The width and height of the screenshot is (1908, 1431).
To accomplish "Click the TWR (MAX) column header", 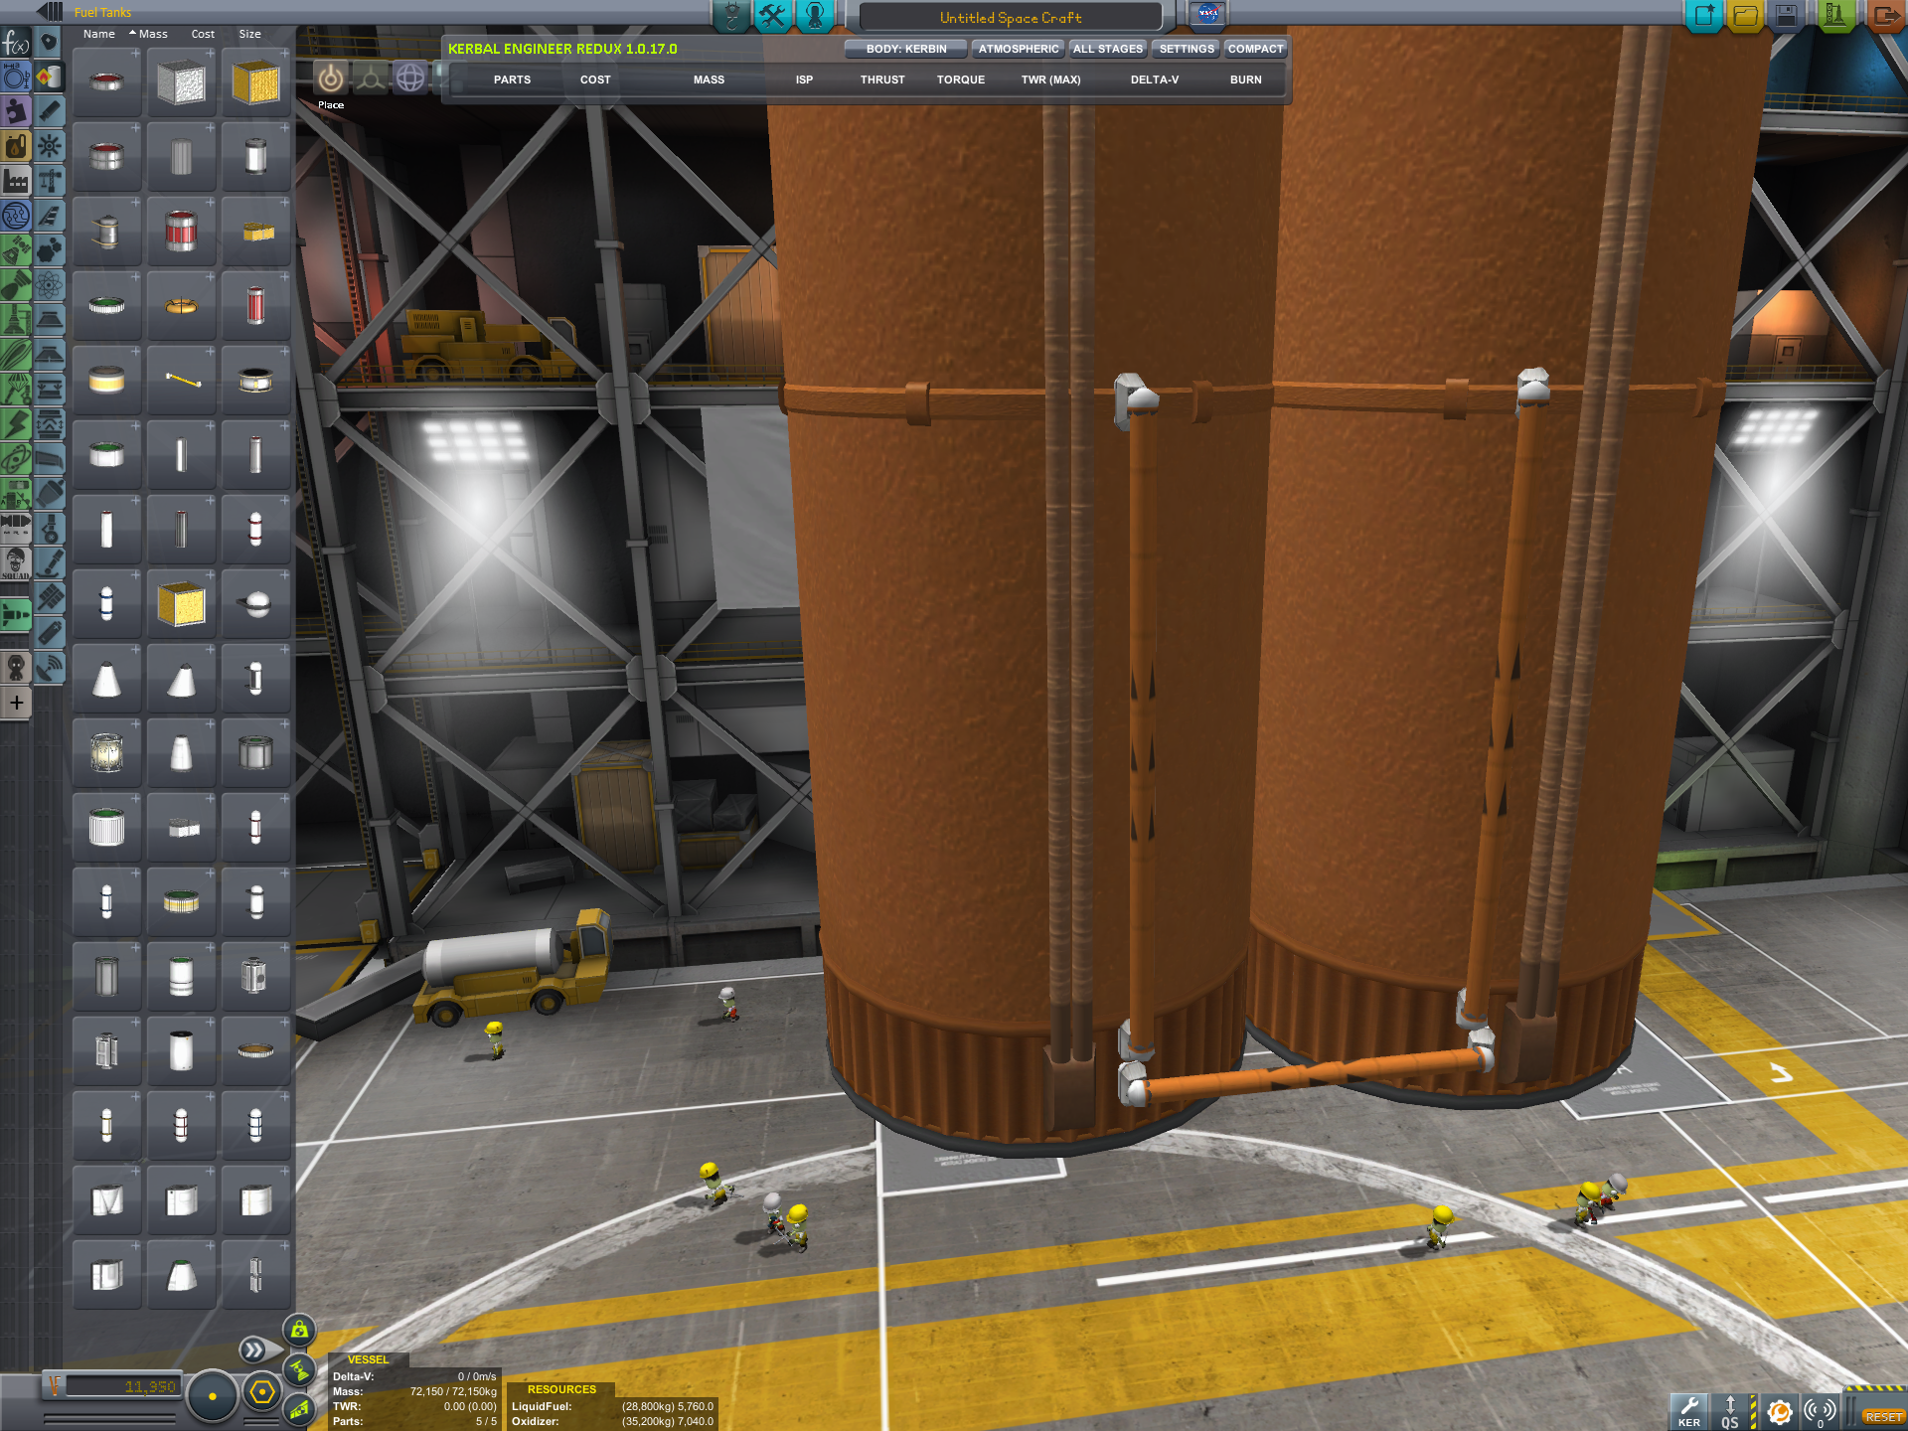I will (1050, 79).
